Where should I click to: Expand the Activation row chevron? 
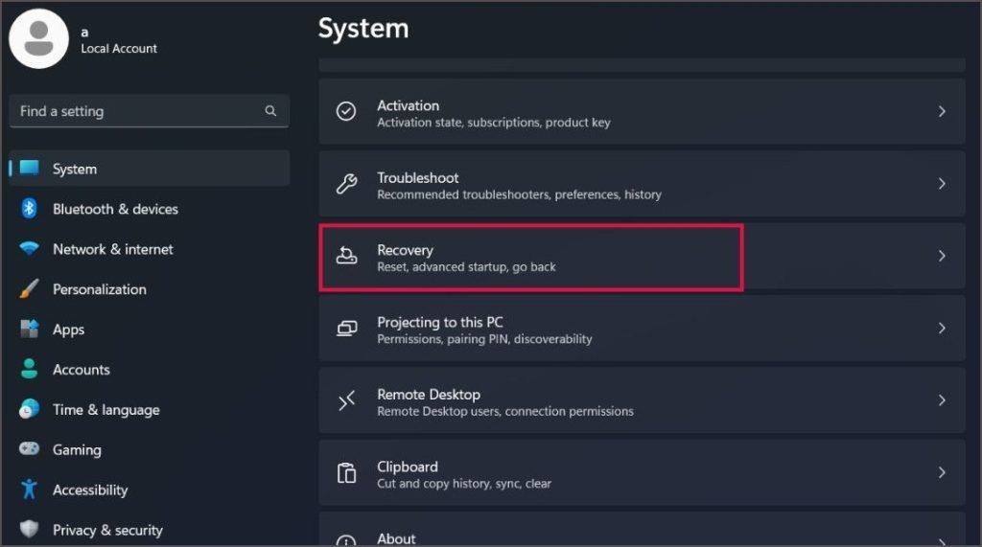click(x=942, y=111)
